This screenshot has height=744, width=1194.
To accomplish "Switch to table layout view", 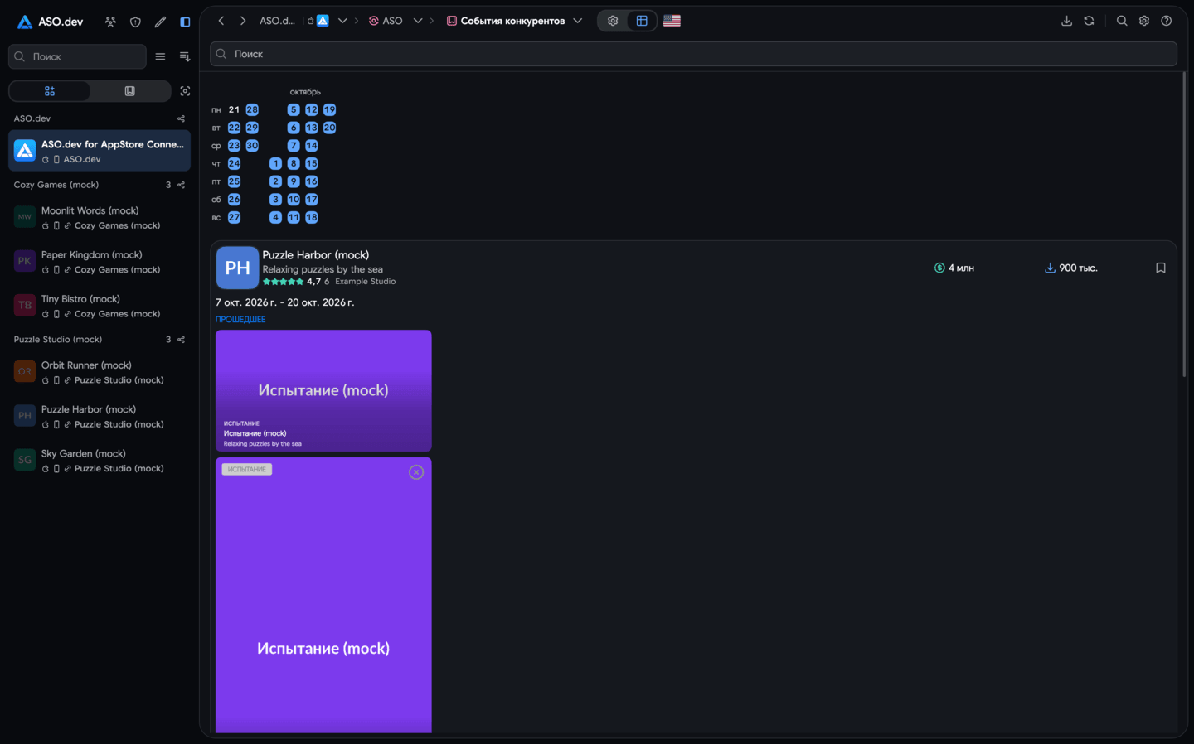I will [642, 21].
